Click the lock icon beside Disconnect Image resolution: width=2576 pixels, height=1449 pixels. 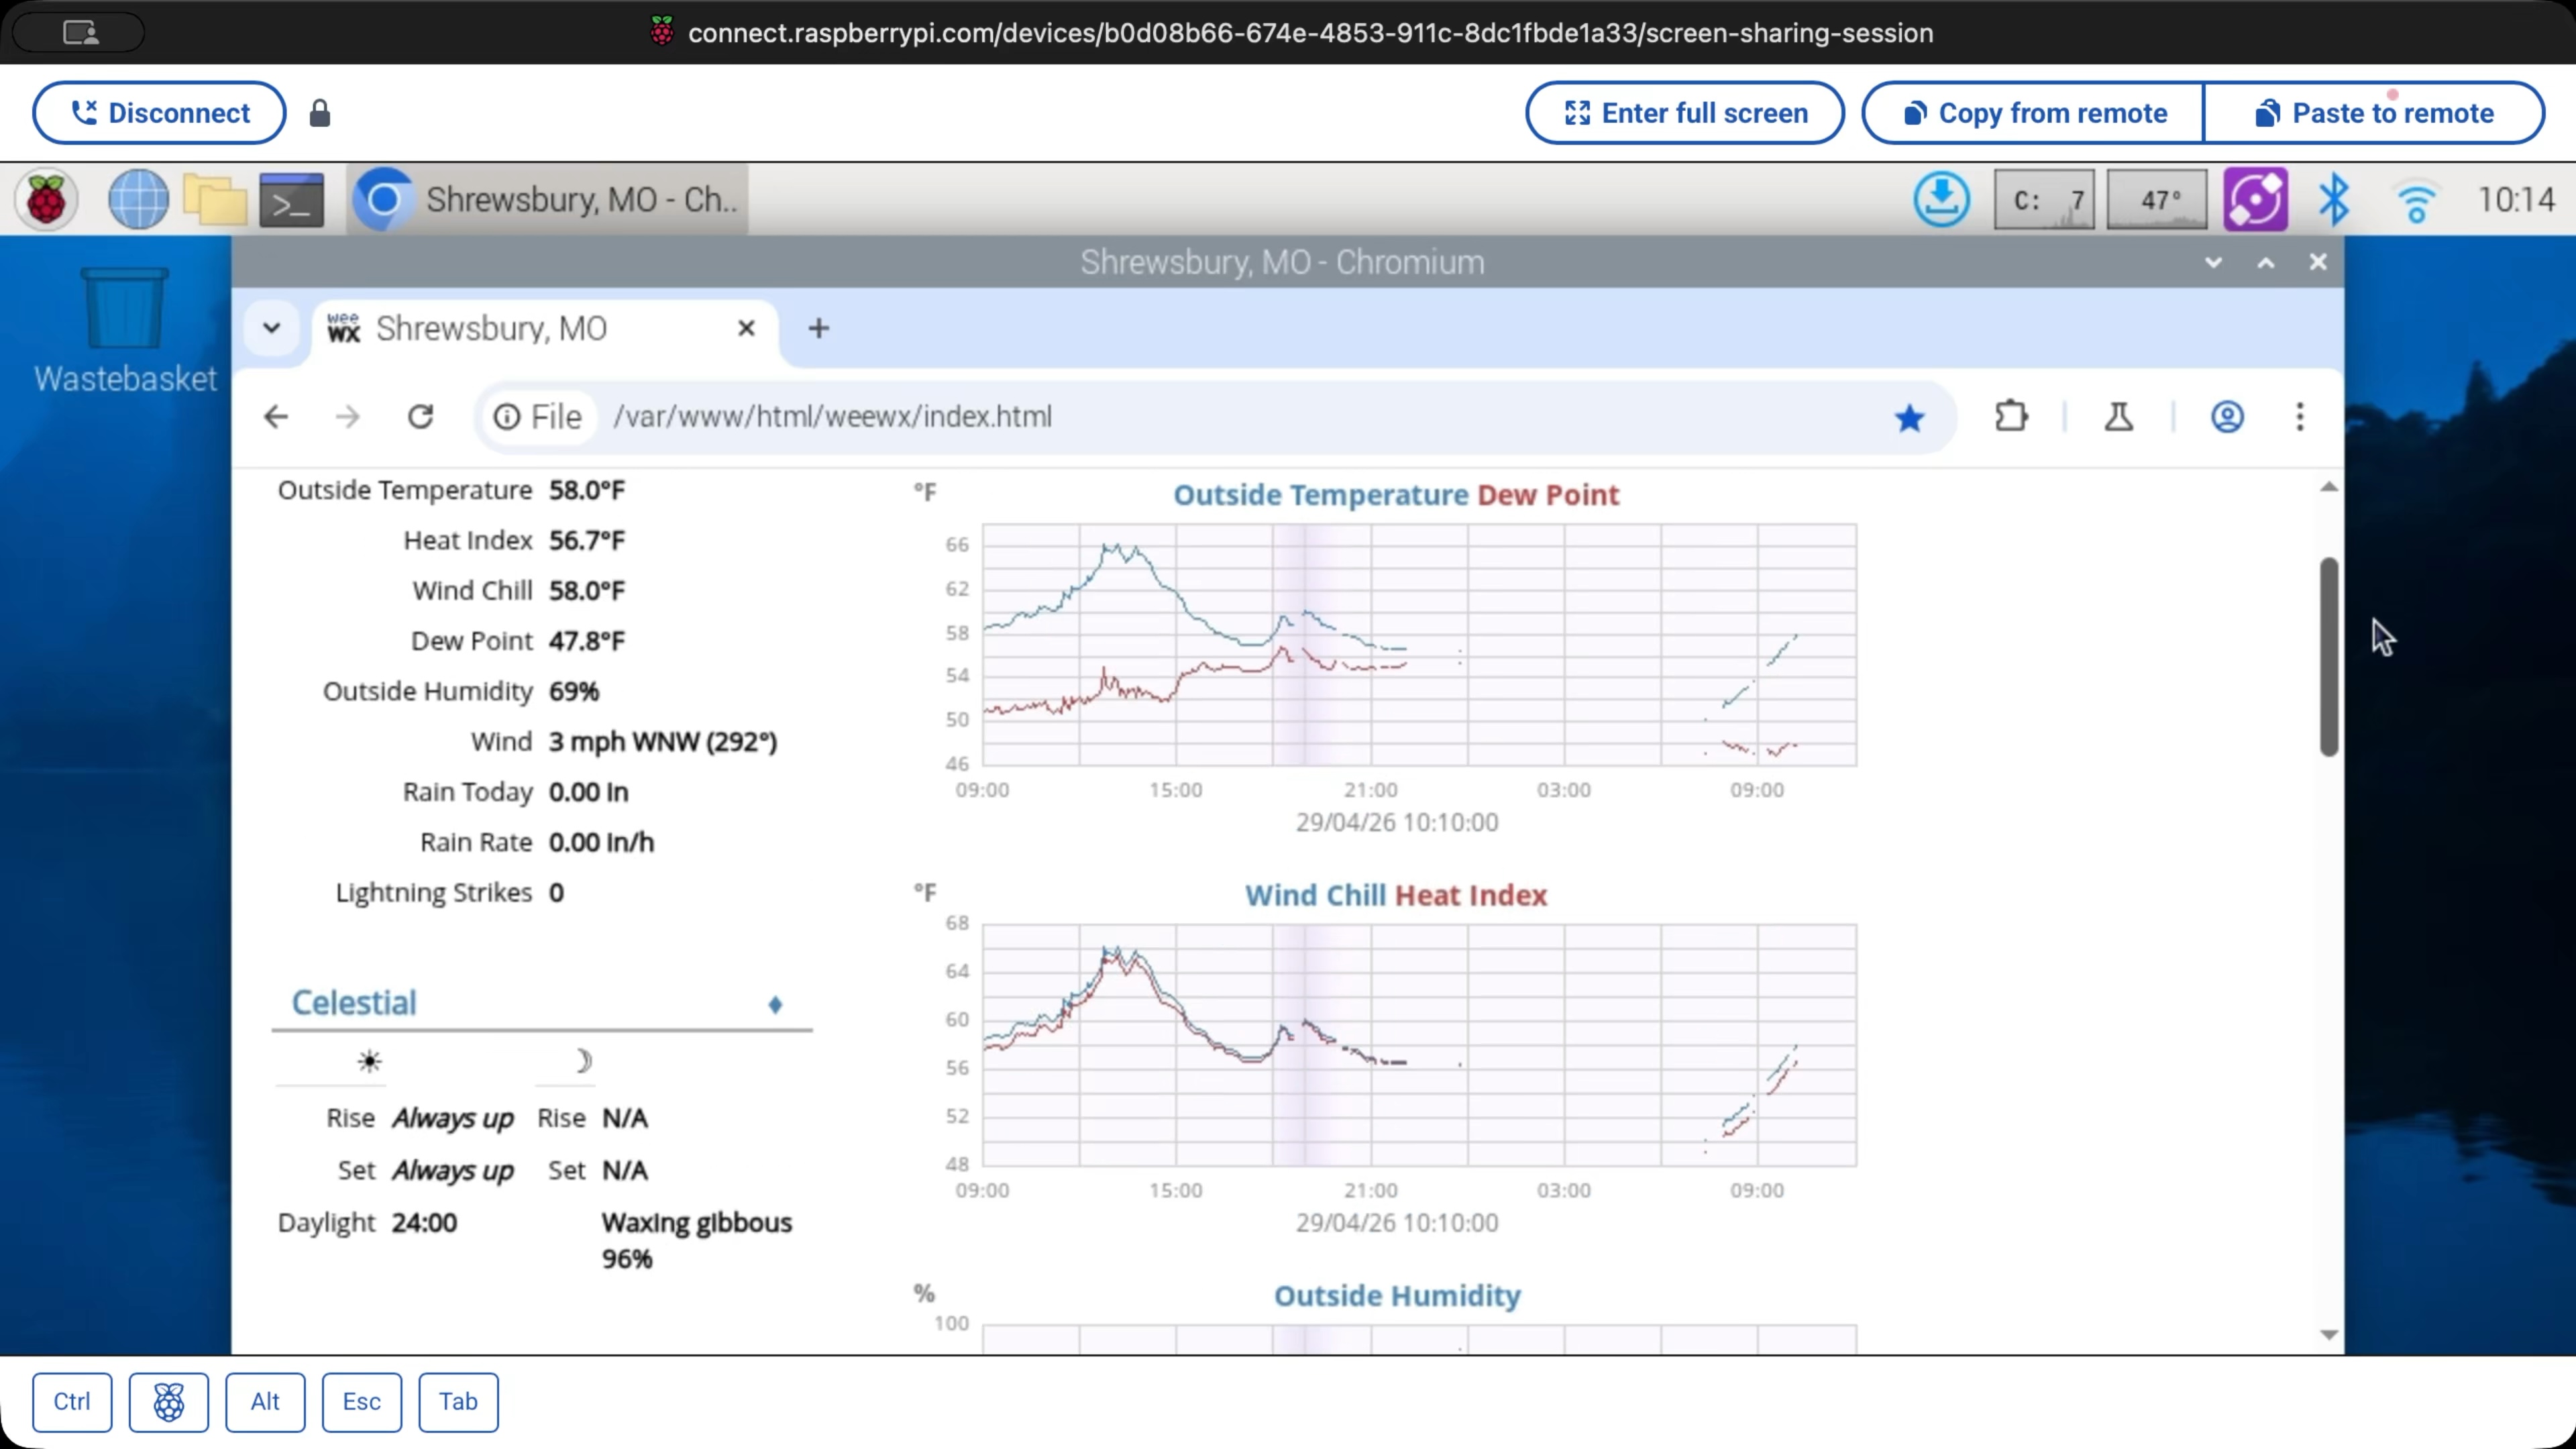pos(319,113)
